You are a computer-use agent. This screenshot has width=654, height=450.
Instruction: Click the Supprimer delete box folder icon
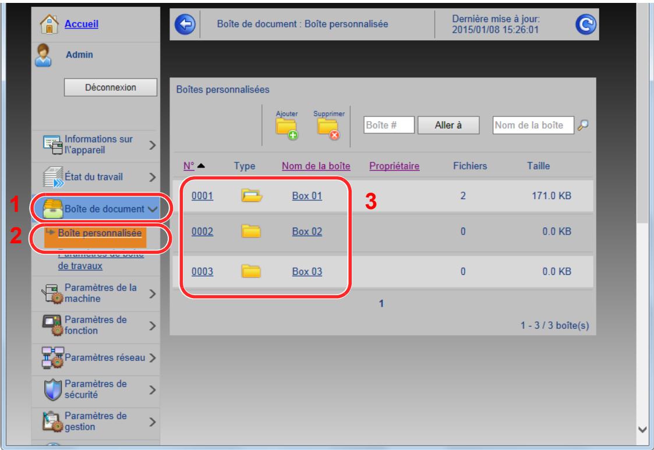tap(328, 128)
